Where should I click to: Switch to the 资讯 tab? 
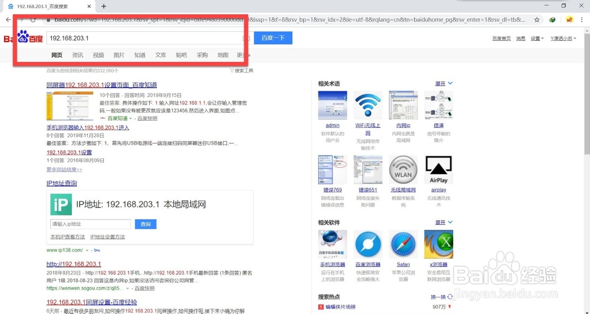click(77, 55)
